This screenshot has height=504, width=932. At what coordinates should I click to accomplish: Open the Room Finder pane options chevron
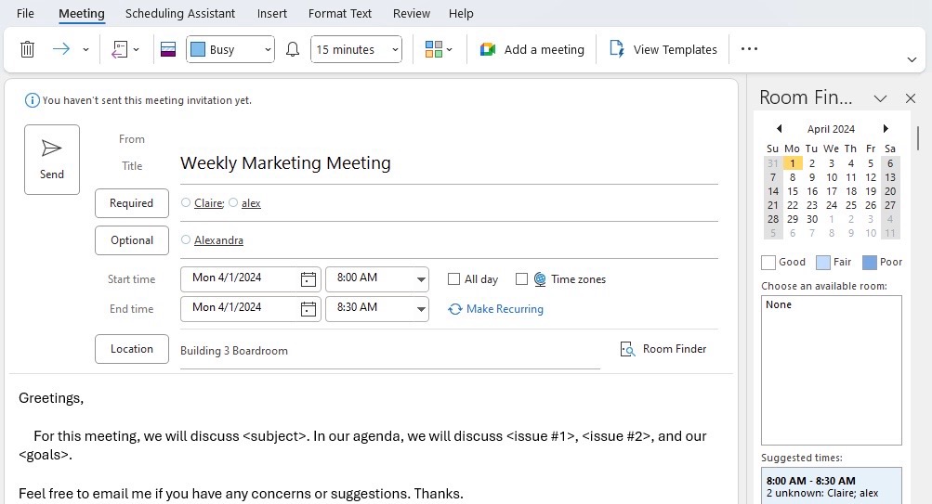click(880, 98)
